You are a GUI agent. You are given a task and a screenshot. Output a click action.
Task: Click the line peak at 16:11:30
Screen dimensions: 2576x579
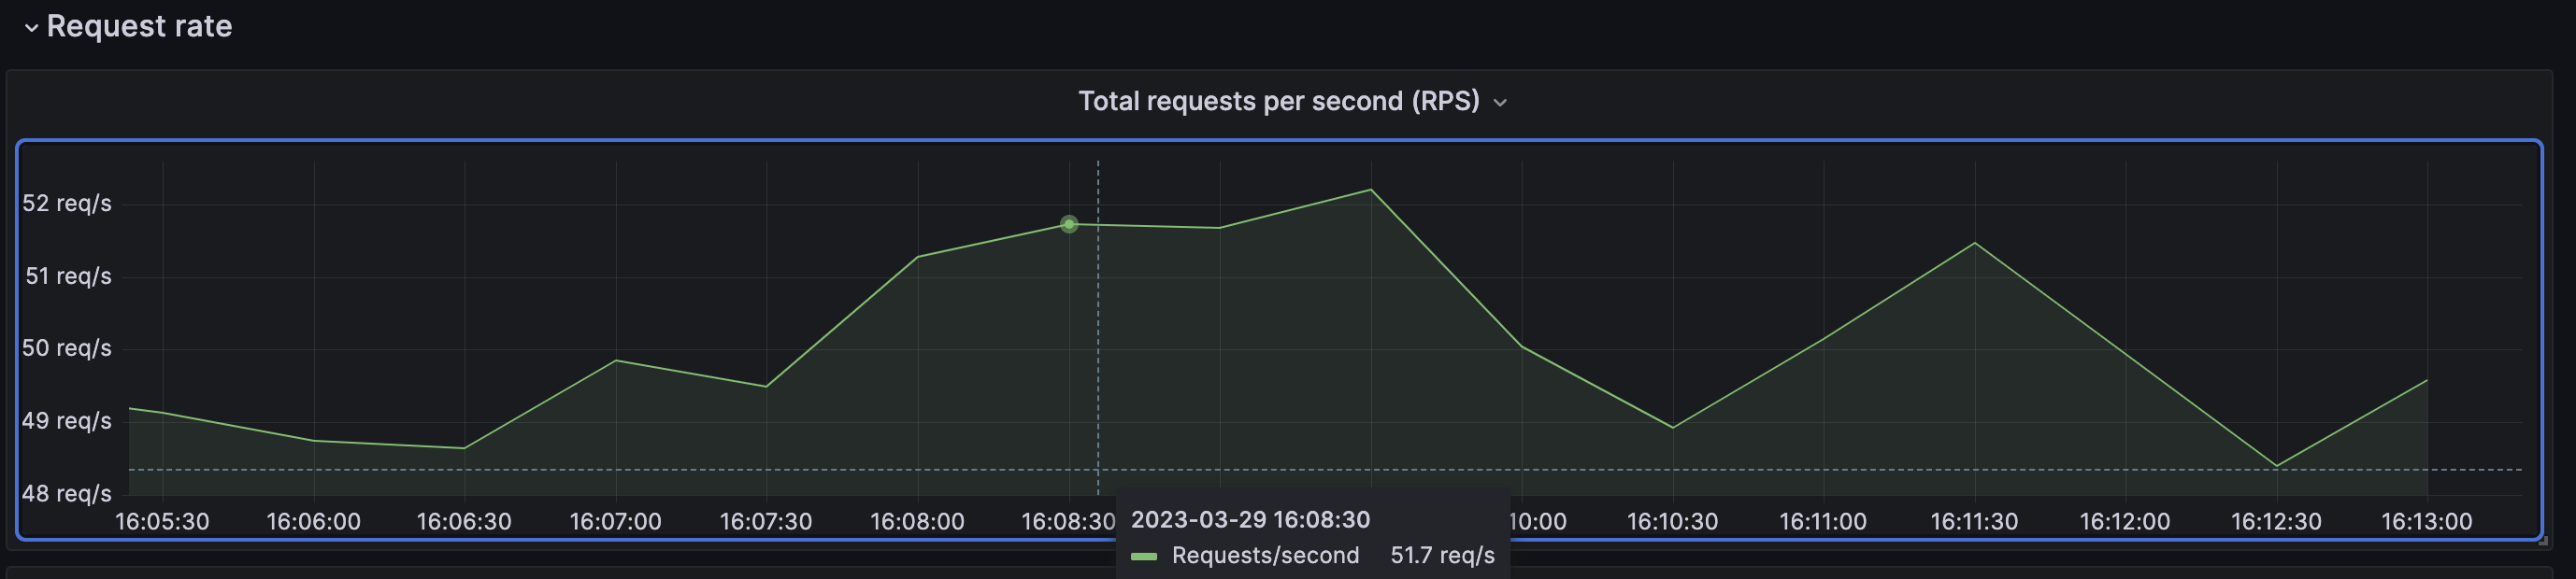point(1975,244)
